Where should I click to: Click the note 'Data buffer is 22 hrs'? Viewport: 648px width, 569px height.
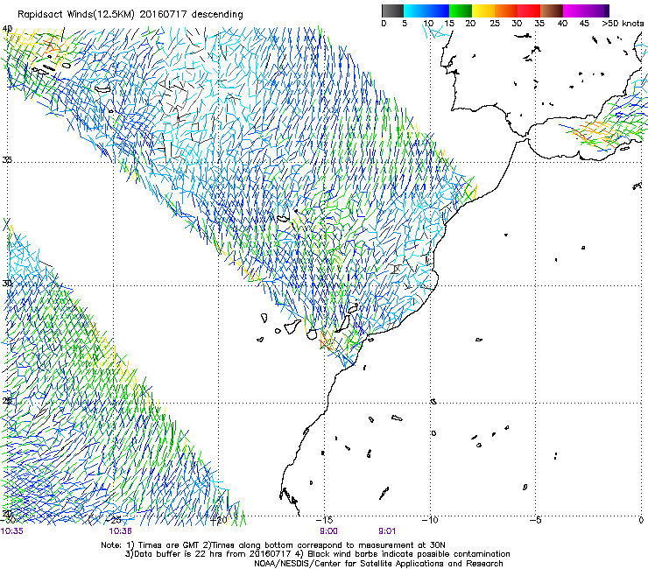point(178,554)
